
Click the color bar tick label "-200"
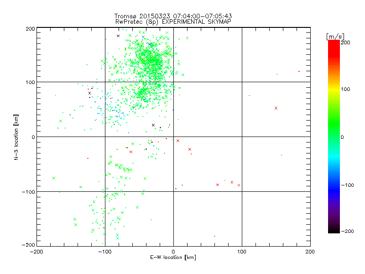tap(347, 231)
